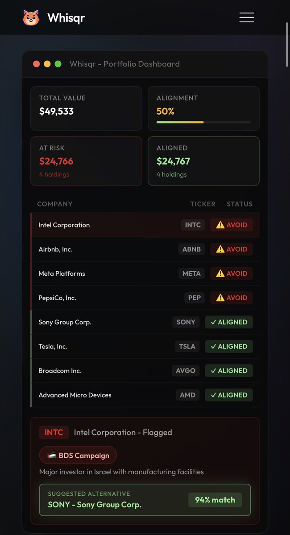This screenshot has height=535, width=290.
Task: Click the $24,766 at risk amount
Action: click(56, 161)
